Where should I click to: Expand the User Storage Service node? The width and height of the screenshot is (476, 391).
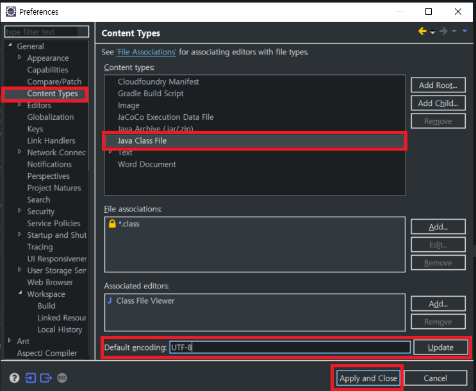point(20,269)
